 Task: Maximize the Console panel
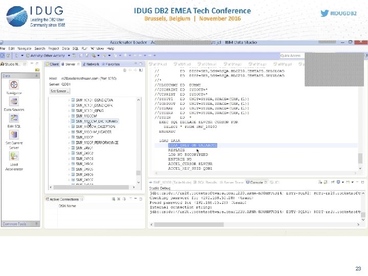pos(362,182)
